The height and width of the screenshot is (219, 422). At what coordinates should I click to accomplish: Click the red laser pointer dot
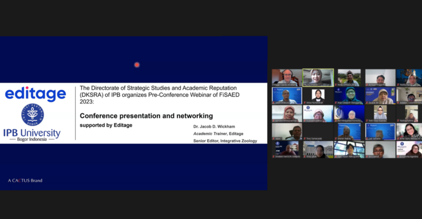click(x=137, y=65)
